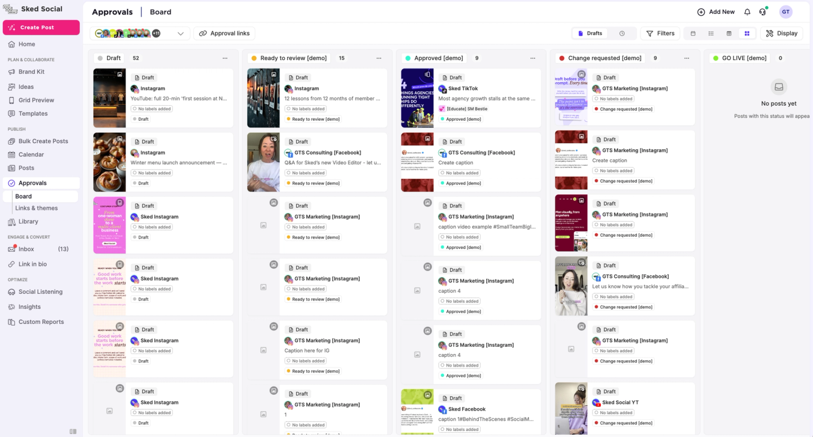
Task: Go to Home in the sidebar
Action: [27, 44]
